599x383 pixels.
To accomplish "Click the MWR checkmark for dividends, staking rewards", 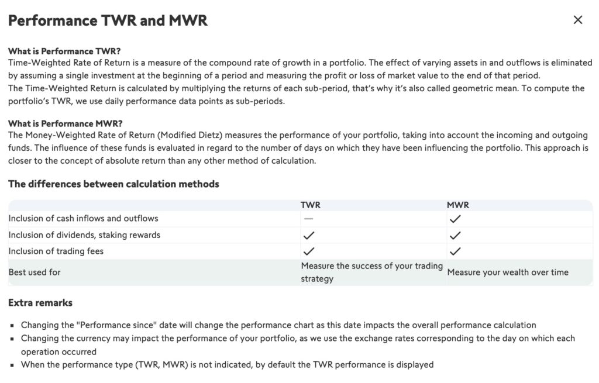I will coord(455,235).
